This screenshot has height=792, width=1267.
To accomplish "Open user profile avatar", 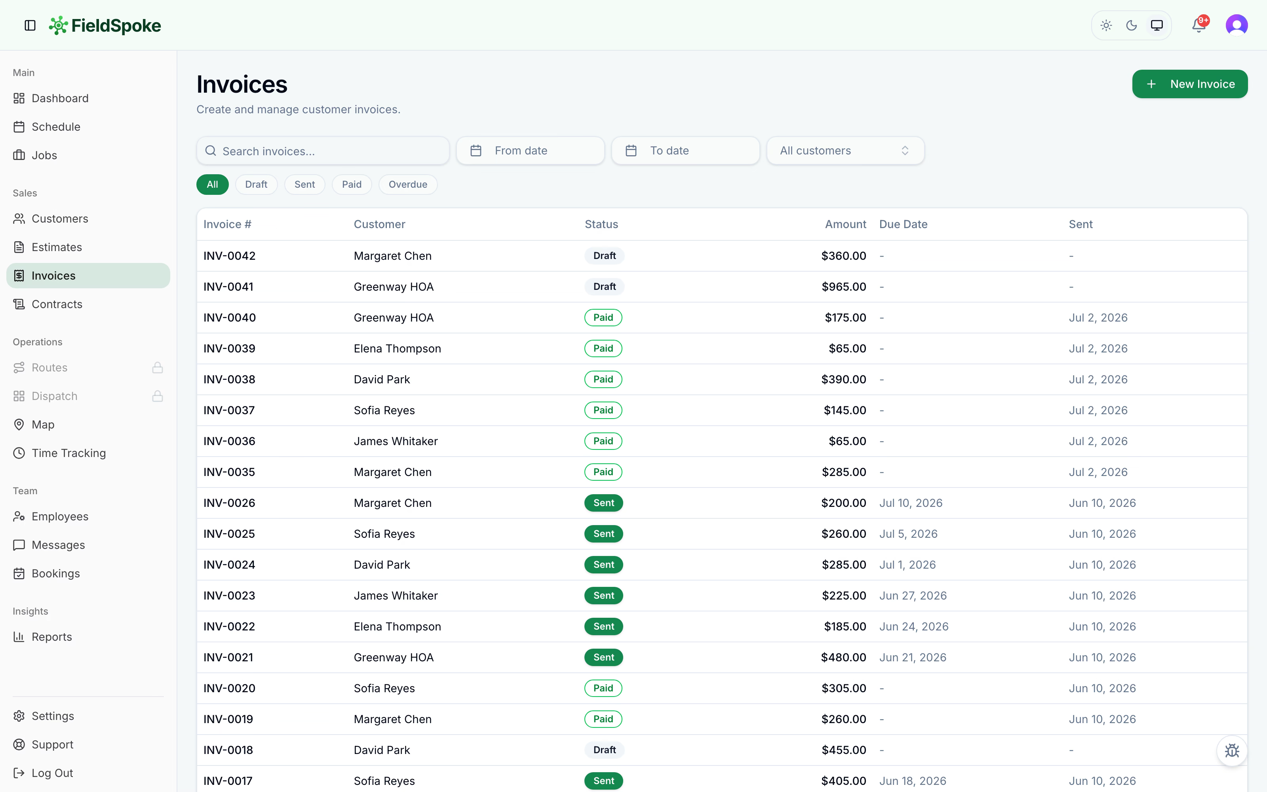I will [x=1237, y=25].
